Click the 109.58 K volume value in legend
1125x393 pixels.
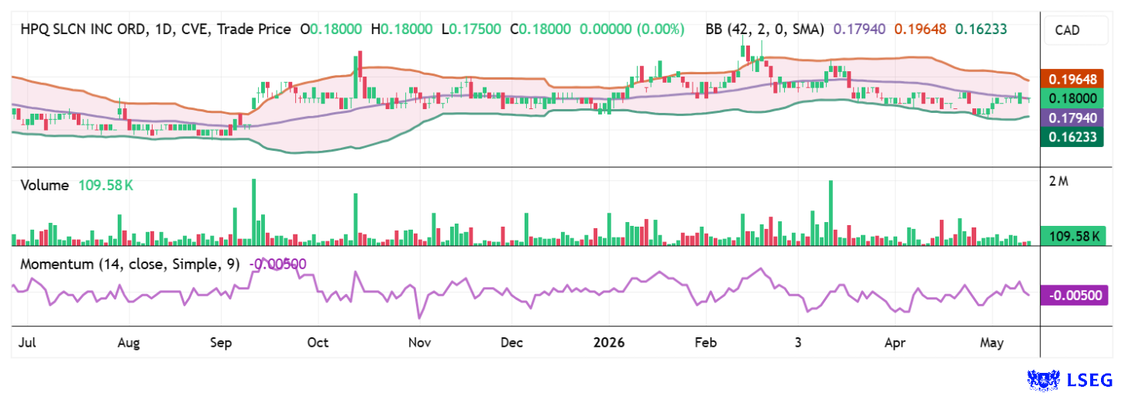tap(105, 186)
